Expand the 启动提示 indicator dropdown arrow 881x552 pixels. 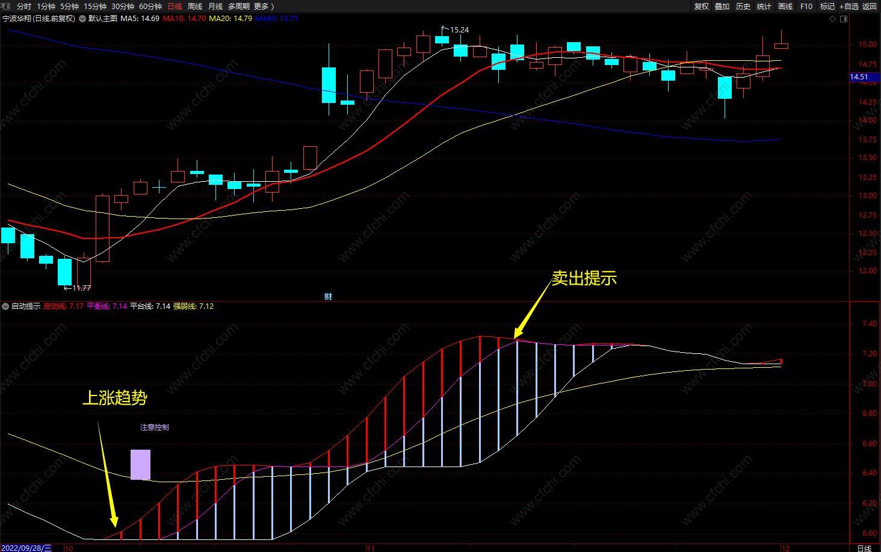[5, 306]
